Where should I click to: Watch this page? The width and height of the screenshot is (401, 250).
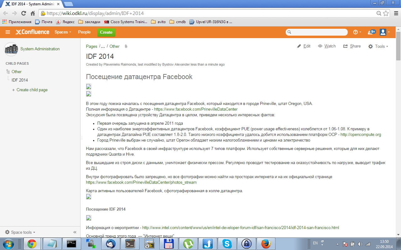(327, 46)
